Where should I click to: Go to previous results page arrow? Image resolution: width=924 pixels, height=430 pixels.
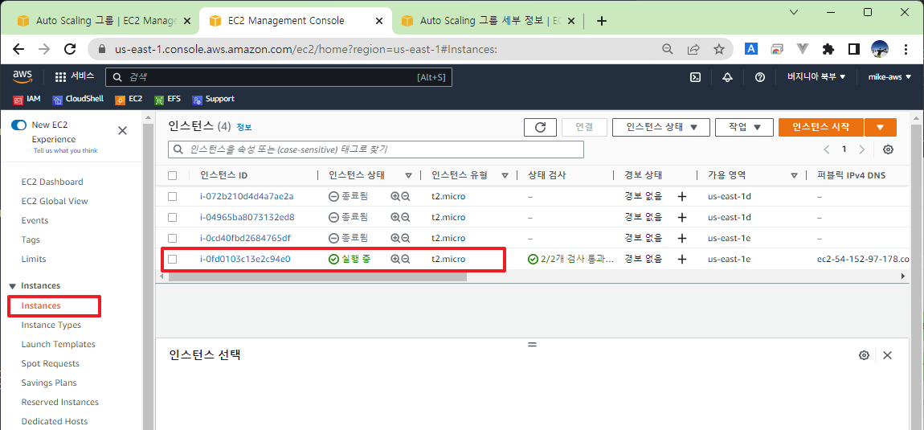[827, 149]
